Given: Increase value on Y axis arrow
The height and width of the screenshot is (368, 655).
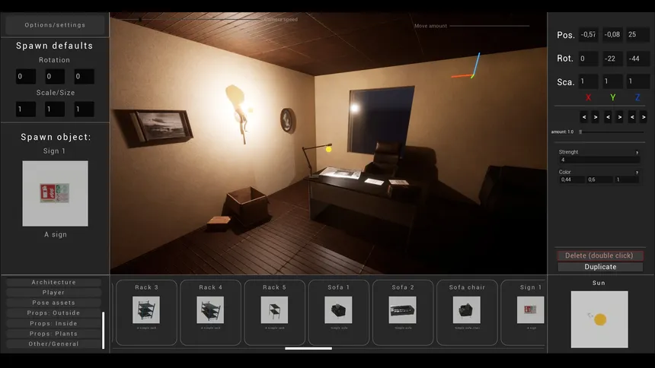Looking at the screenshot, I should point(620,117).
